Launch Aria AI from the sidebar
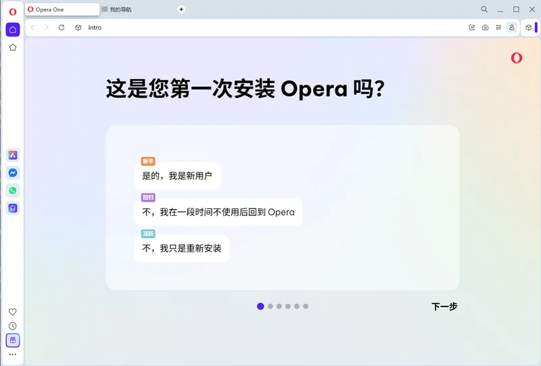The height and width of the screenshot is (366, 541). point(13,155)
